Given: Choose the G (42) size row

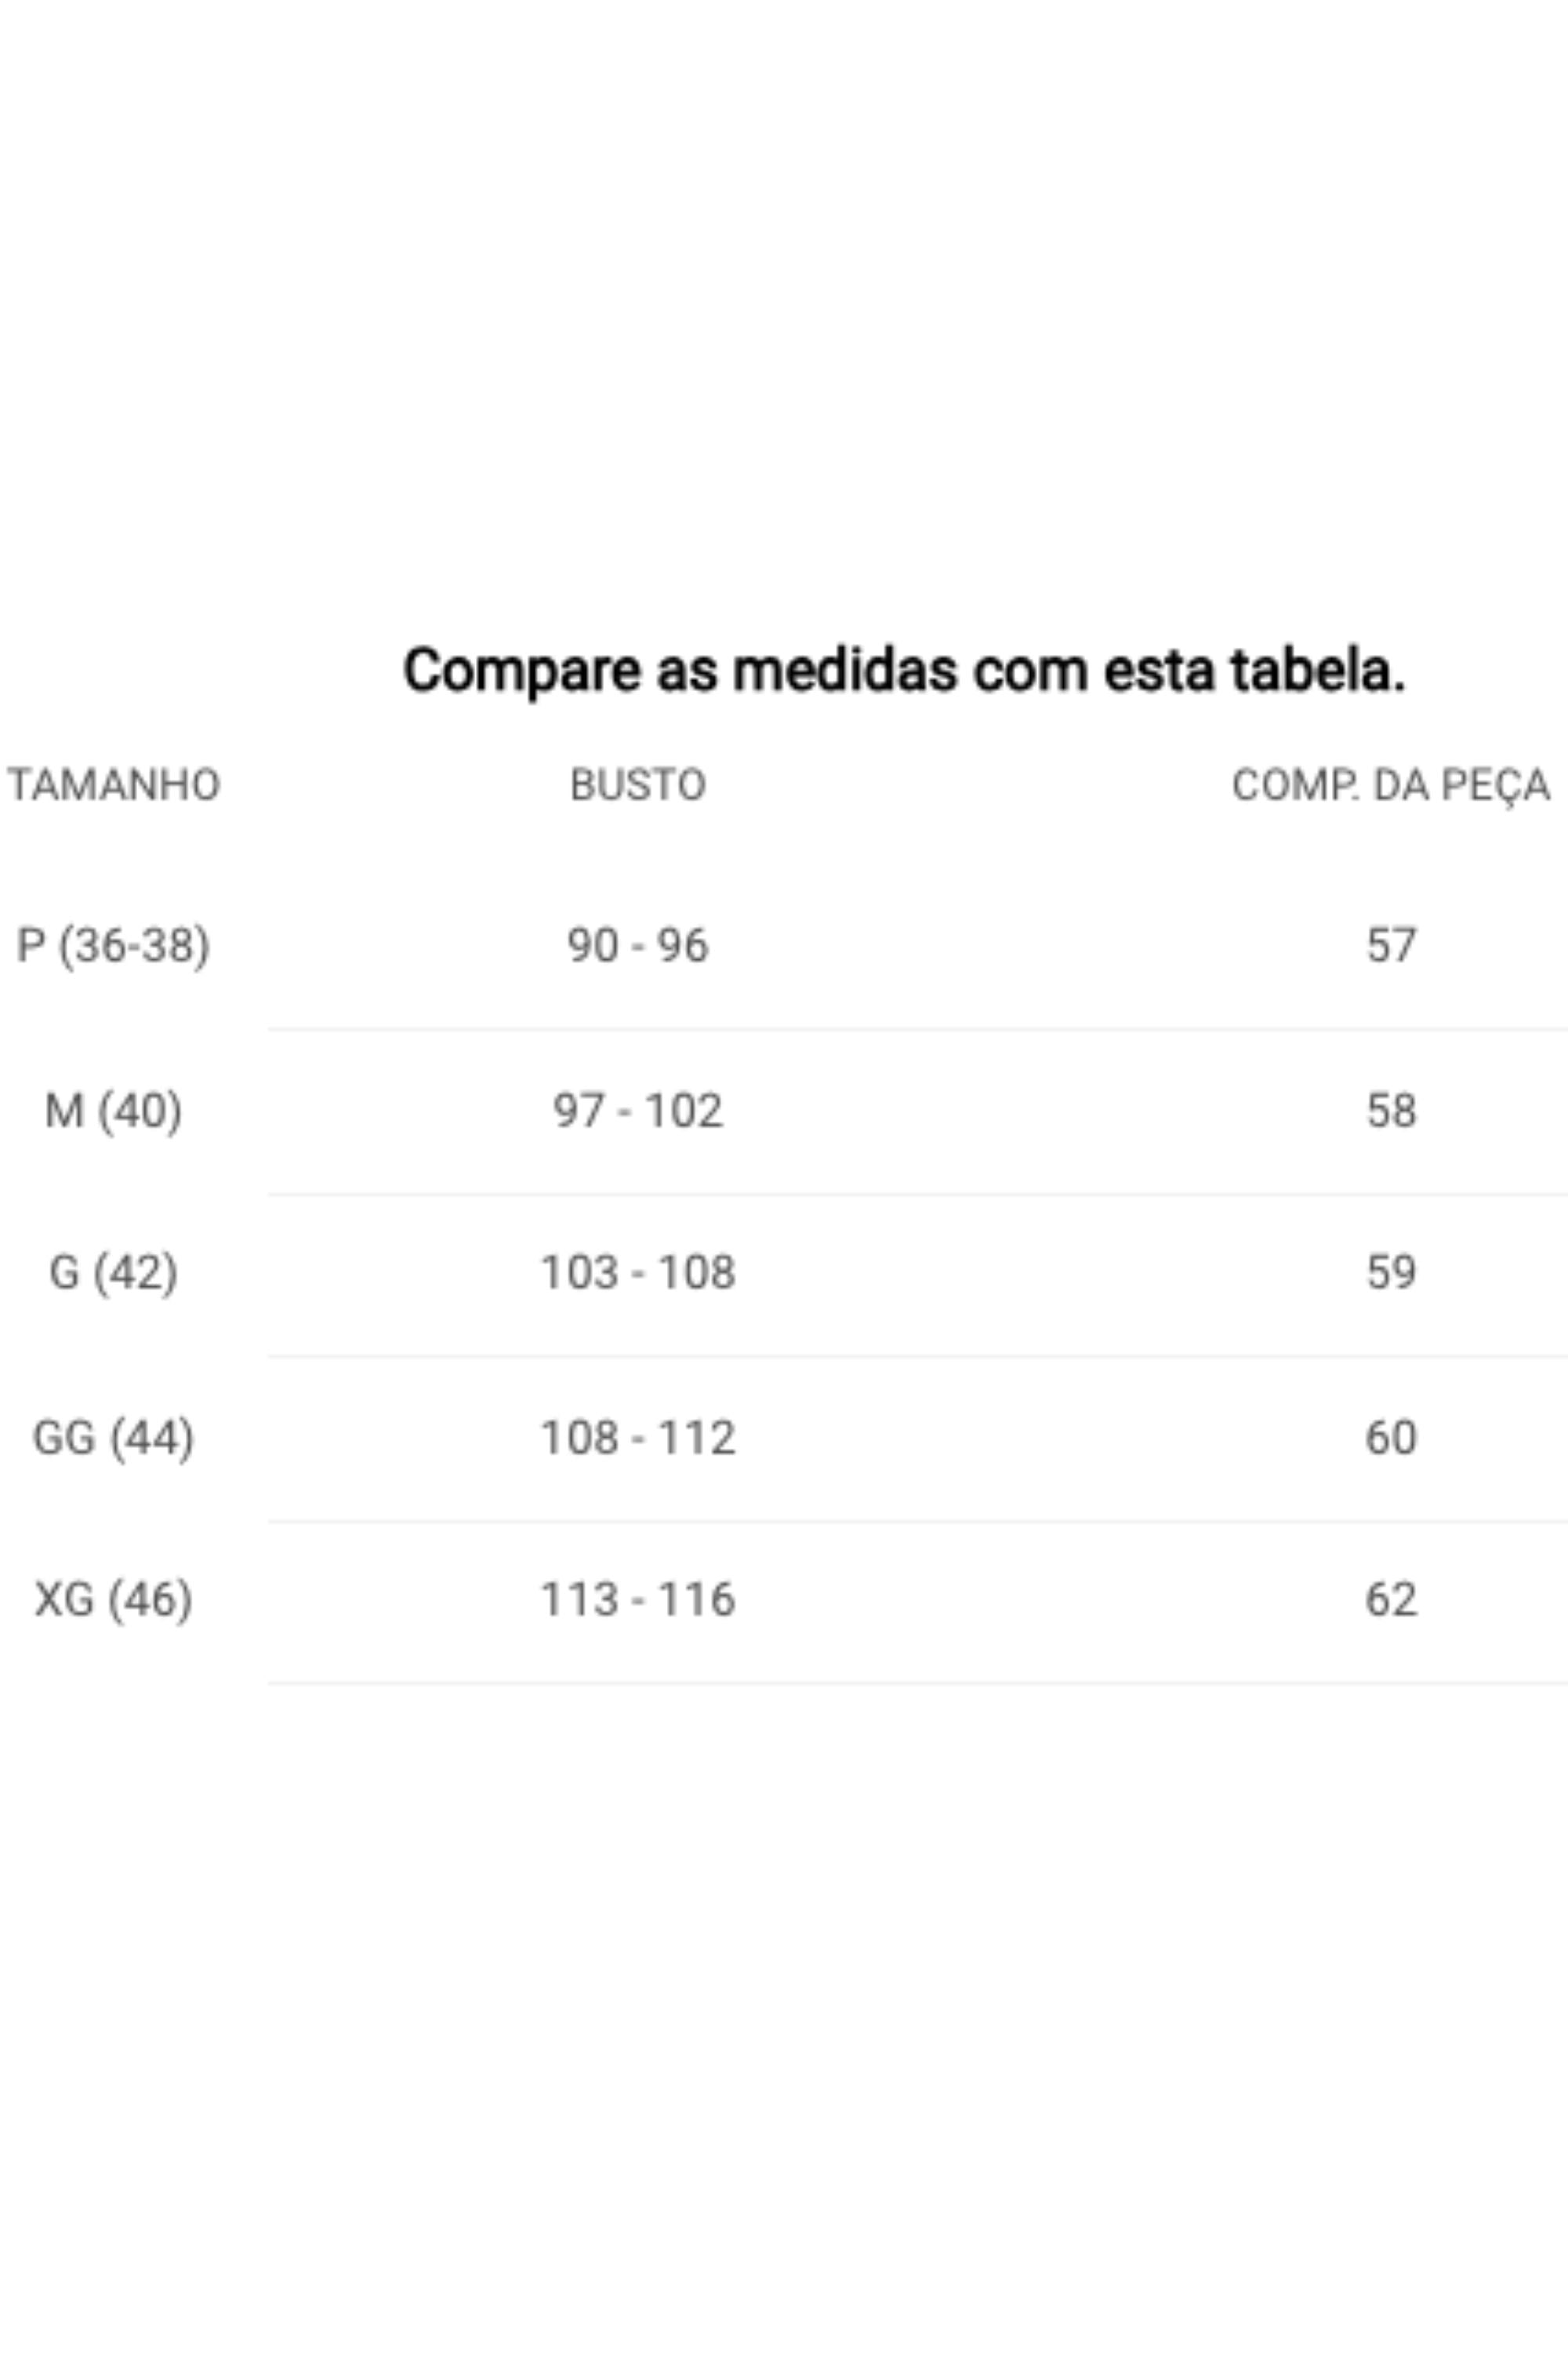Looking at the screenshot, I should (x=784, y=1274).
